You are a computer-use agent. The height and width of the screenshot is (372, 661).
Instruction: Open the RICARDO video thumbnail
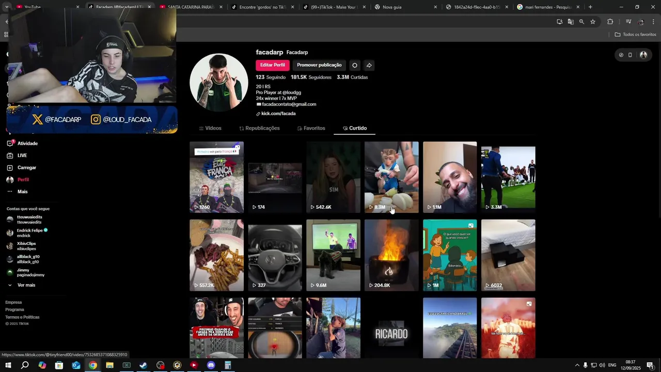click(x=391, y=328)
